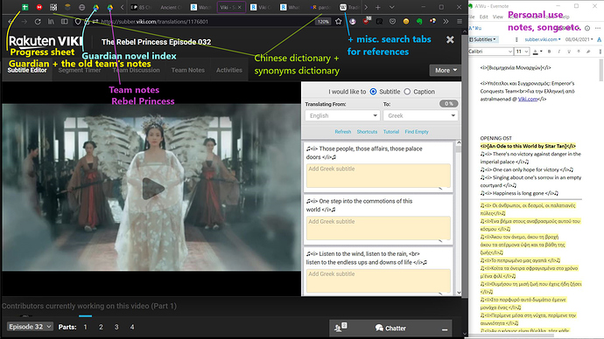Open Evernote Calibri font dropdown
The width and height of the screenshot is (604, 339).
coord(490,52)
